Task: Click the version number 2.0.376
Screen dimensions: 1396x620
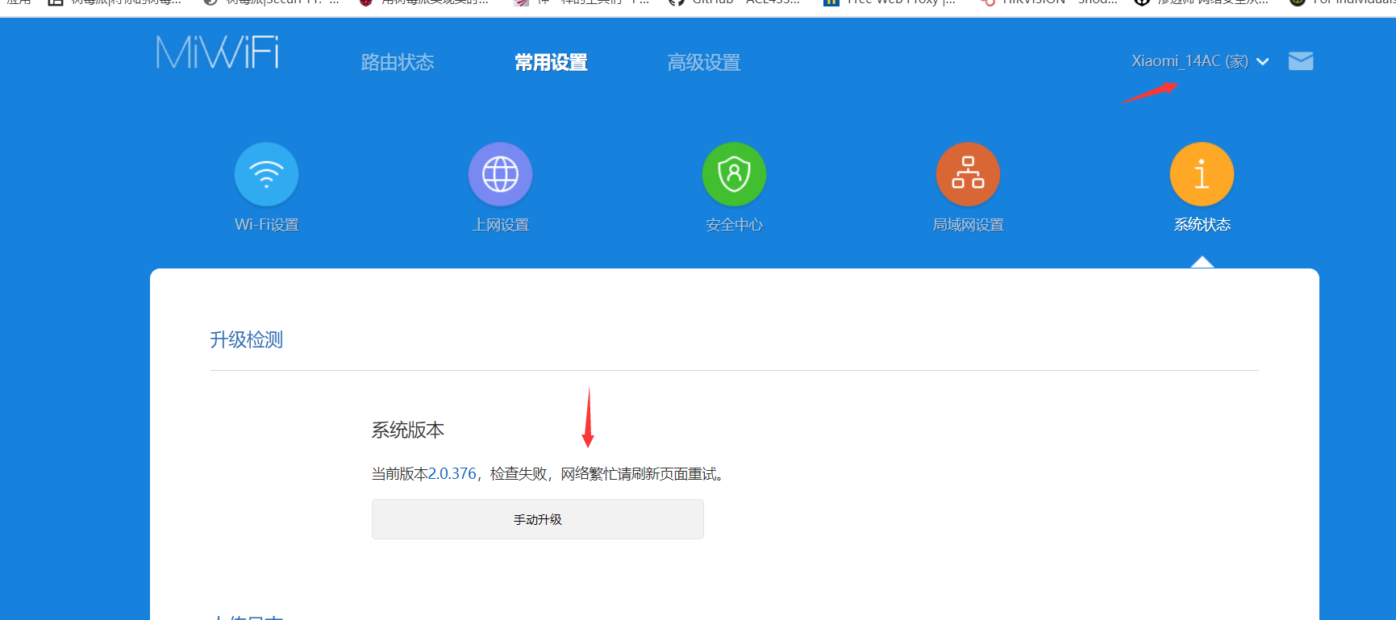Action: (452, 474)
